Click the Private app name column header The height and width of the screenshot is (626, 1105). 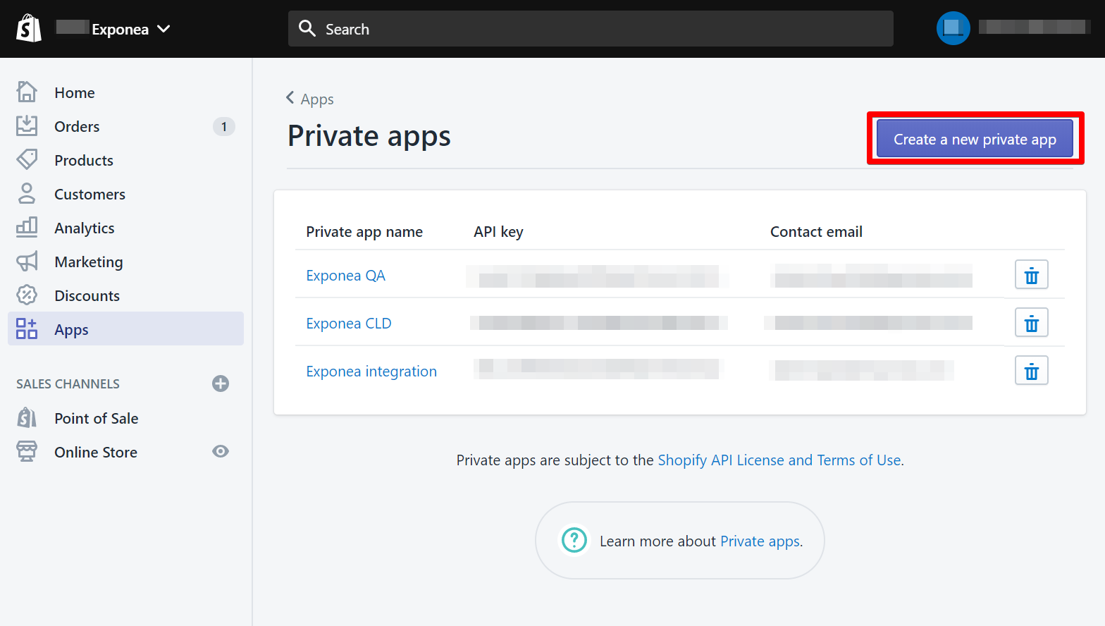pos(364,232)
